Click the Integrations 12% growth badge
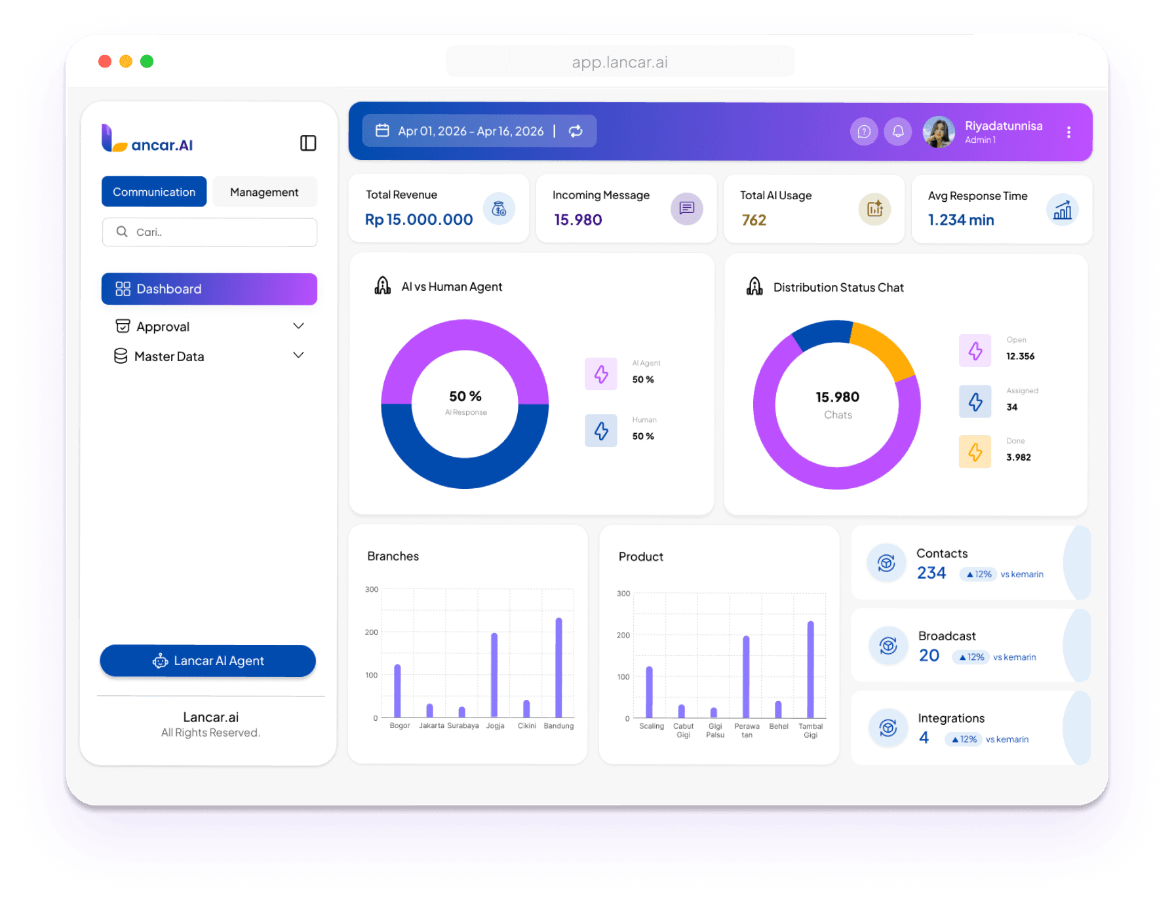 (964, 739)
